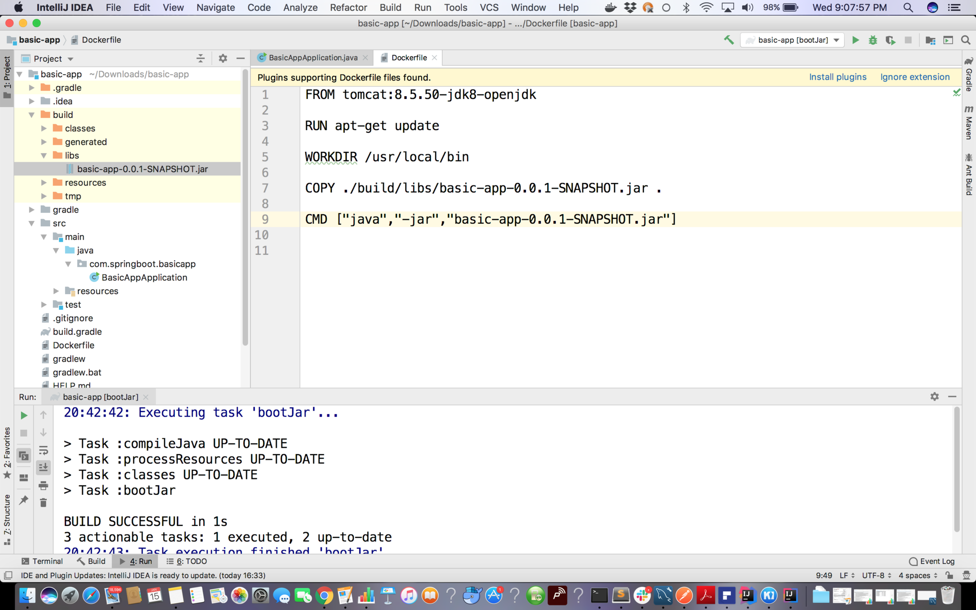Click the Build project hammer icon
The height and width of the screenshot is (610, 976).
[x=728, y=40]
